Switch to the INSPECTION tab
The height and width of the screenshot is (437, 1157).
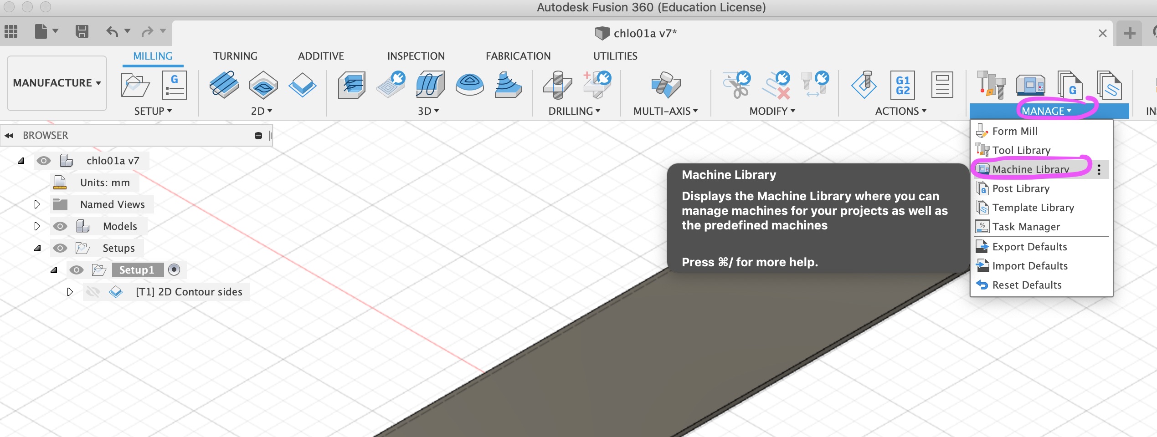[416, 56]
